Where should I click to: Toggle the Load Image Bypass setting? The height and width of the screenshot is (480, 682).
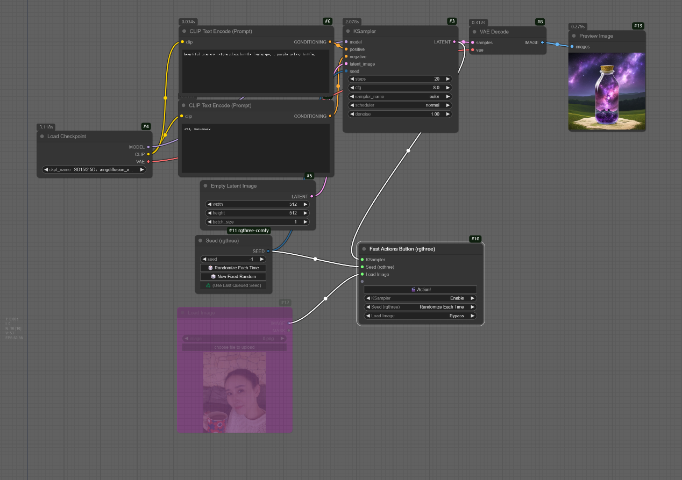(x=420, y=316)
